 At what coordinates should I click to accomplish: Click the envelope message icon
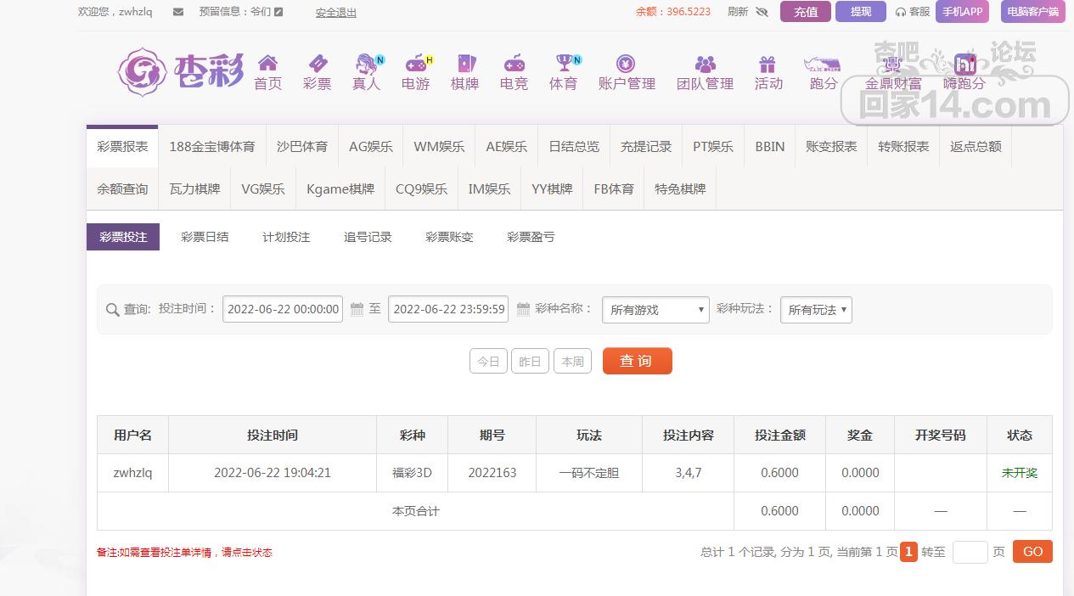(178, 12)
